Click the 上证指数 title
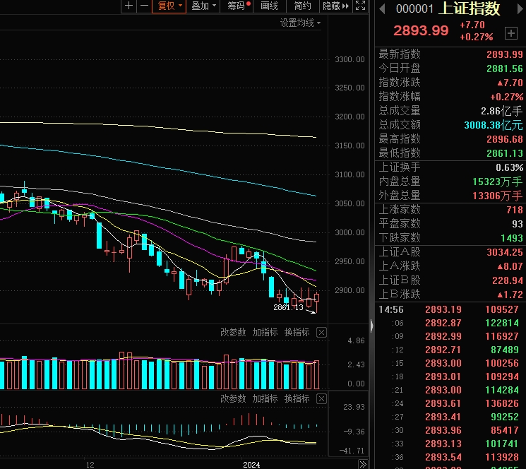526x469 pixels. (x=470, y=8)
